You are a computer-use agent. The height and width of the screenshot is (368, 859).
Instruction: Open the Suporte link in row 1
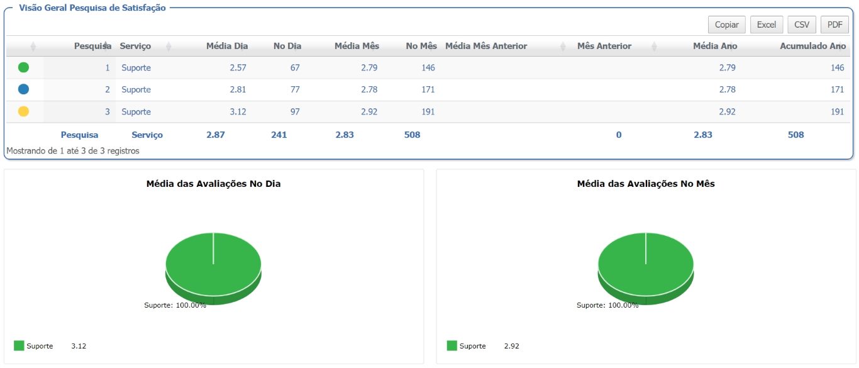(136, 67)
